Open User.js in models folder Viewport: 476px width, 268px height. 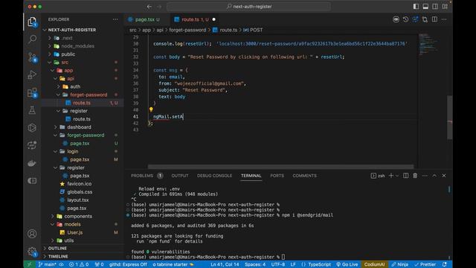(x=74, y=232)
